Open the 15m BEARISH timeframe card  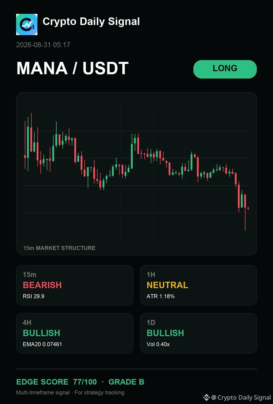pos(75,285)
